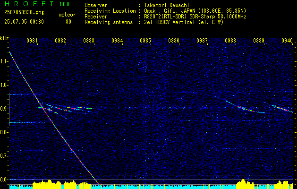Click the 1.1 kHz axis label
The height and width of the screenshot is (189, 297).
click(x=4, y=61)
